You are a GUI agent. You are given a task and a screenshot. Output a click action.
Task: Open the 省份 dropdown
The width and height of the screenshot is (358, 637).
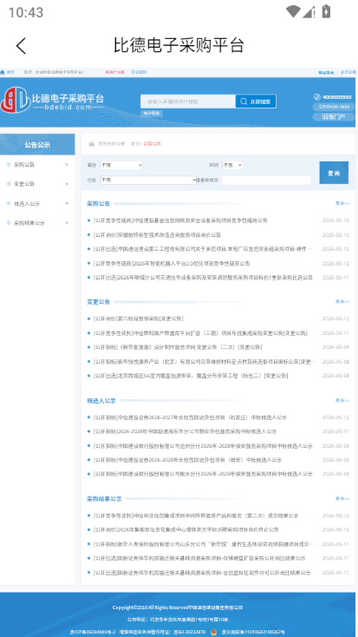pyautogui.click(x=121, y=166)
